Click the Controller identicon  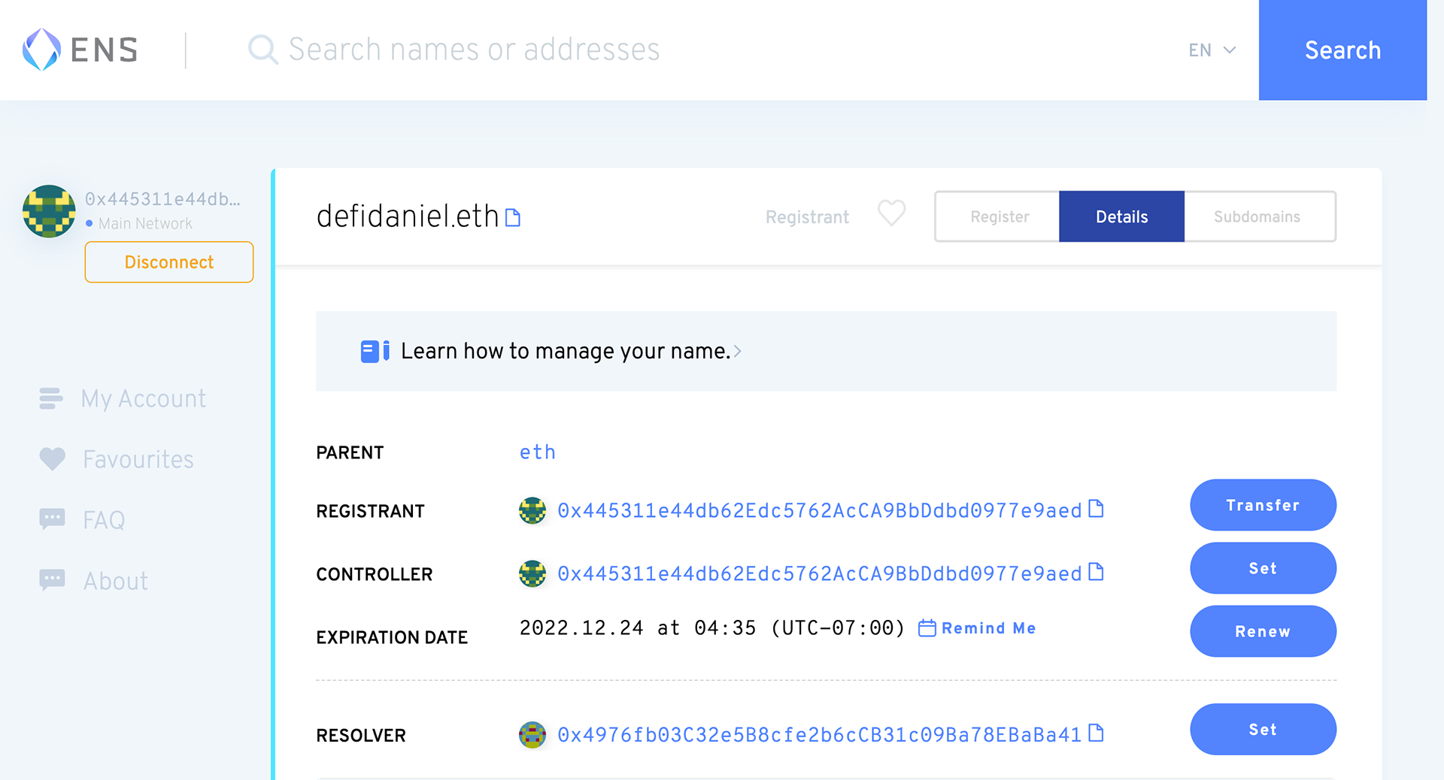532,574
